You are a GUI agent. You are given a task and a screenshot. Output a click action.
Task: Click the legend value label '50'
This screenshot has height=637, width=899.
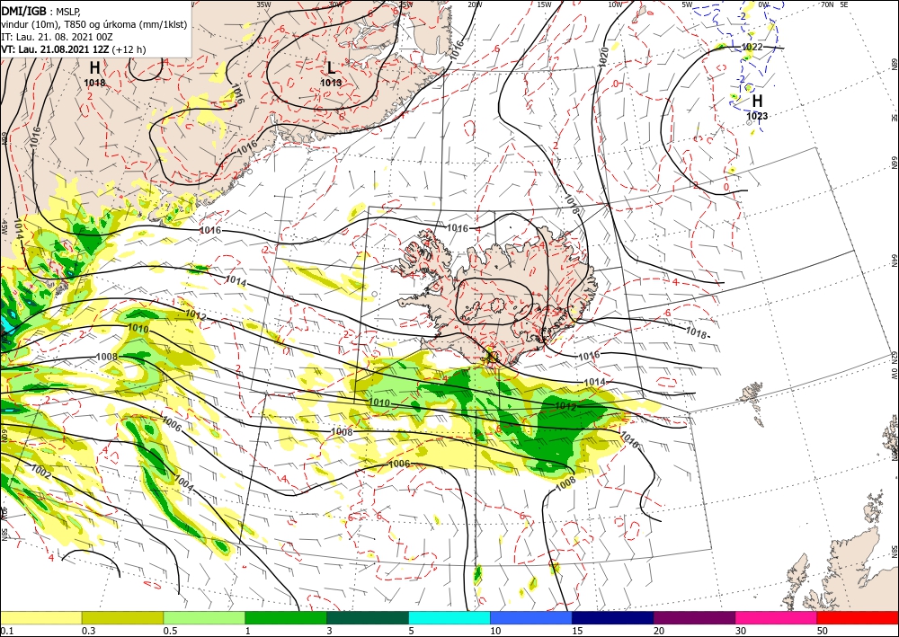point(823,631)
